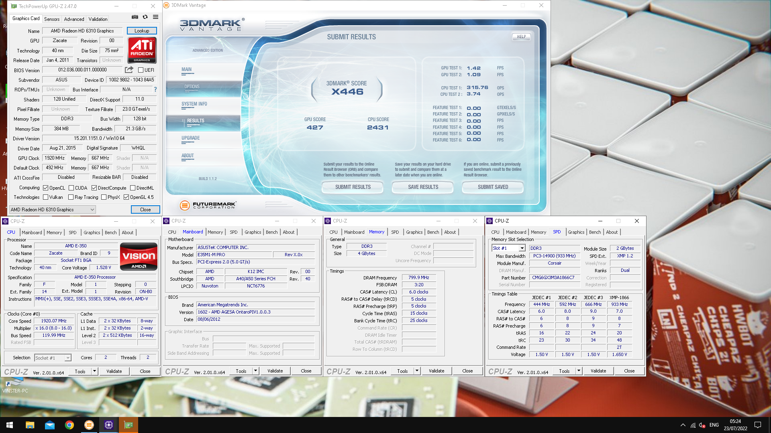Open Mail app from taskbar

click(x=49, y=425)
